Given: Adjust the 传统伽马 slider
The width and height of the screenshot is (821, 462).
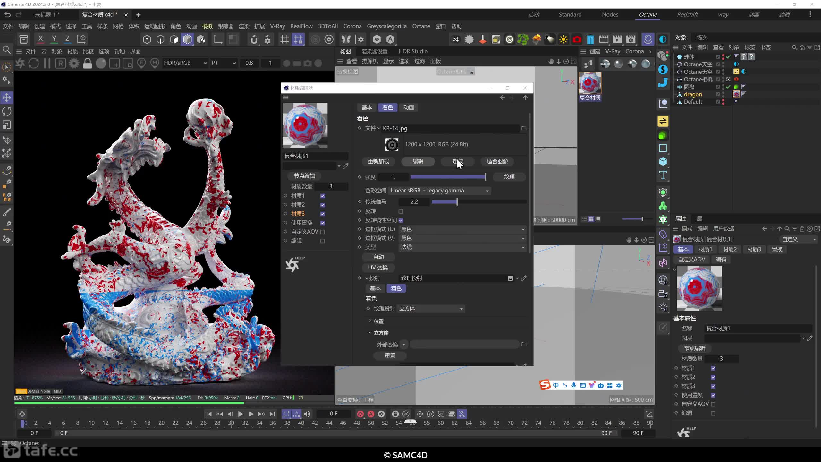Looking at the screenshot, I should tap(479, 202).
